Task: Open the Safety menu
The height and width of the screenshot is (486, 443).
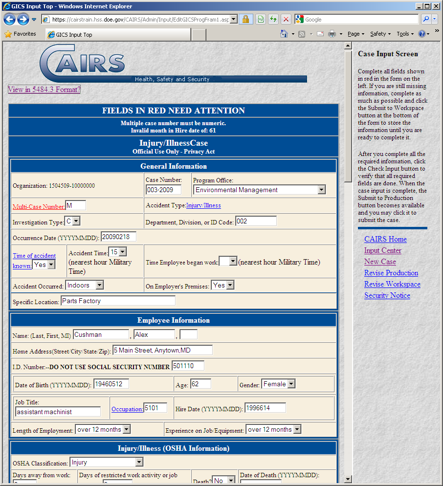Action: 380,34
